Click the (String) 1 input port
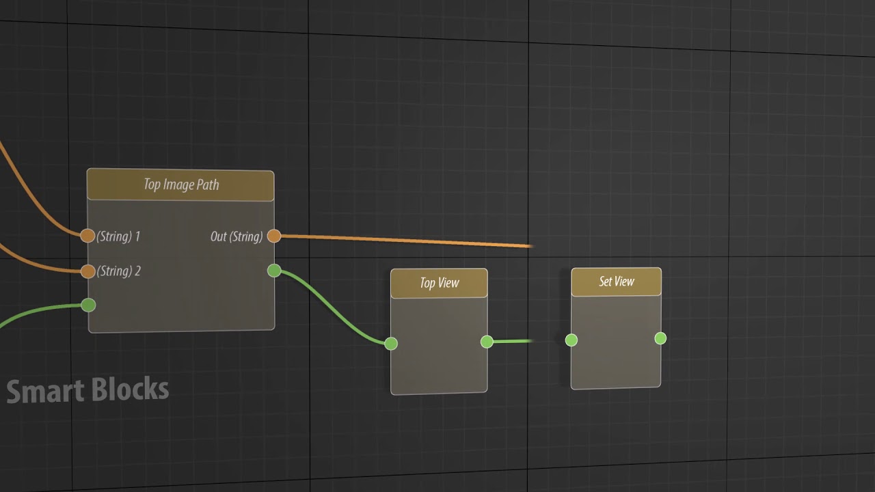Viewport: 875px width, 492px height. 87,236
